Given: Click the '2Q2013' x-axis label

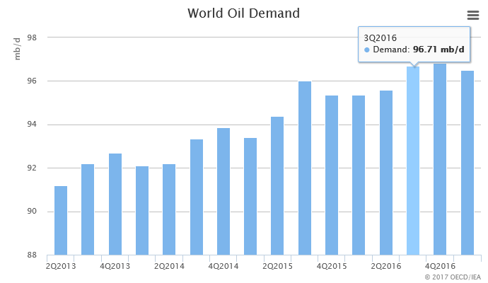Looking at the screenshot, I should click(61, 267).
